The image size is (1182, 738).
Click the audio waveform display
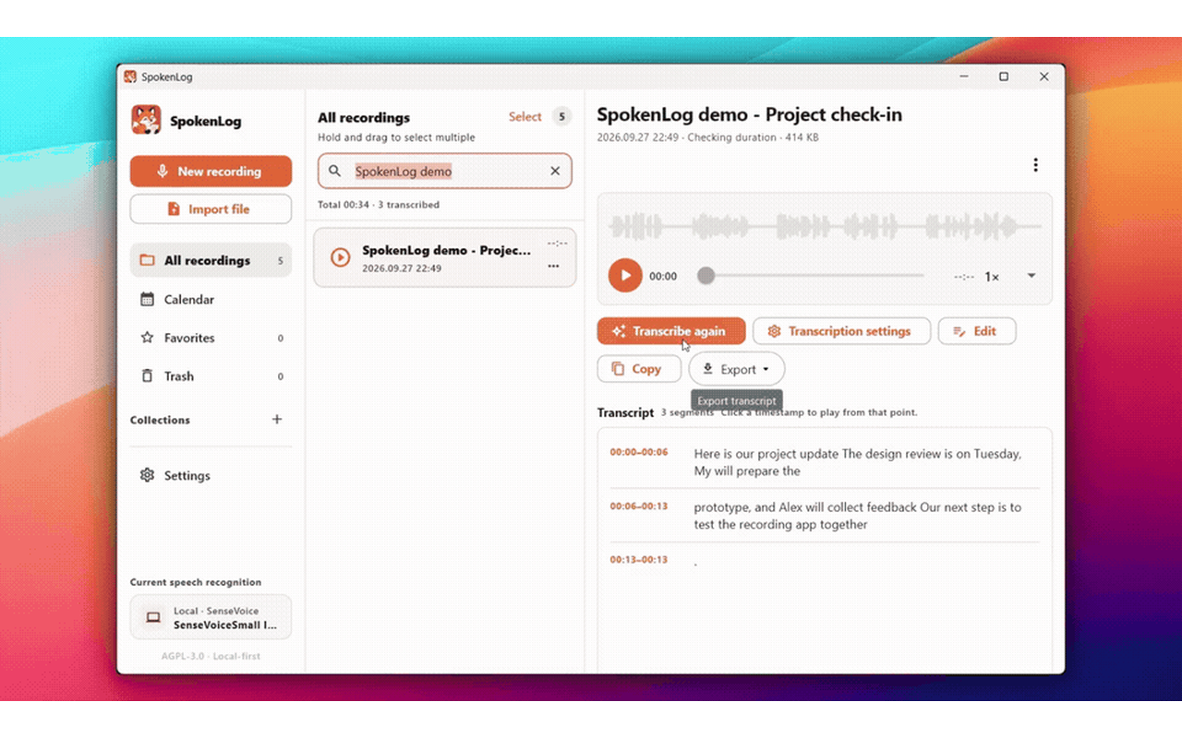tap(825, 226)
